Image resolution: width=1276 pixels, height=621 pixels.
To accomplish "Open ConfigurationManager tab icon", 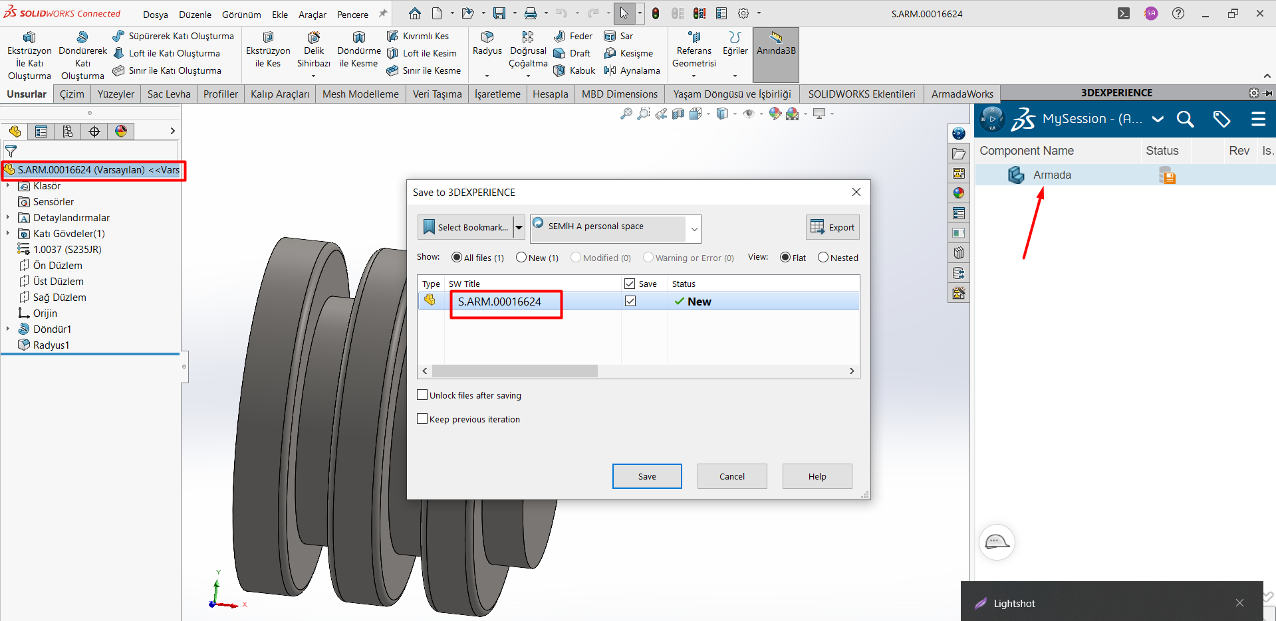I will (68, 132).
